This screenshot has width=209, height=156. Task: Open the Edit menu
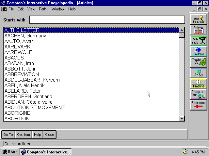point(21,9)
